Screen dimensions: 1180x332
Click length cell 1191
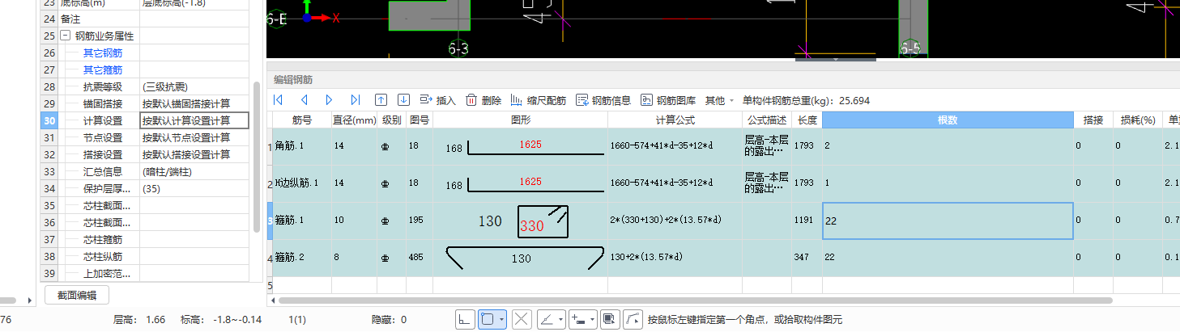(807, 221)
